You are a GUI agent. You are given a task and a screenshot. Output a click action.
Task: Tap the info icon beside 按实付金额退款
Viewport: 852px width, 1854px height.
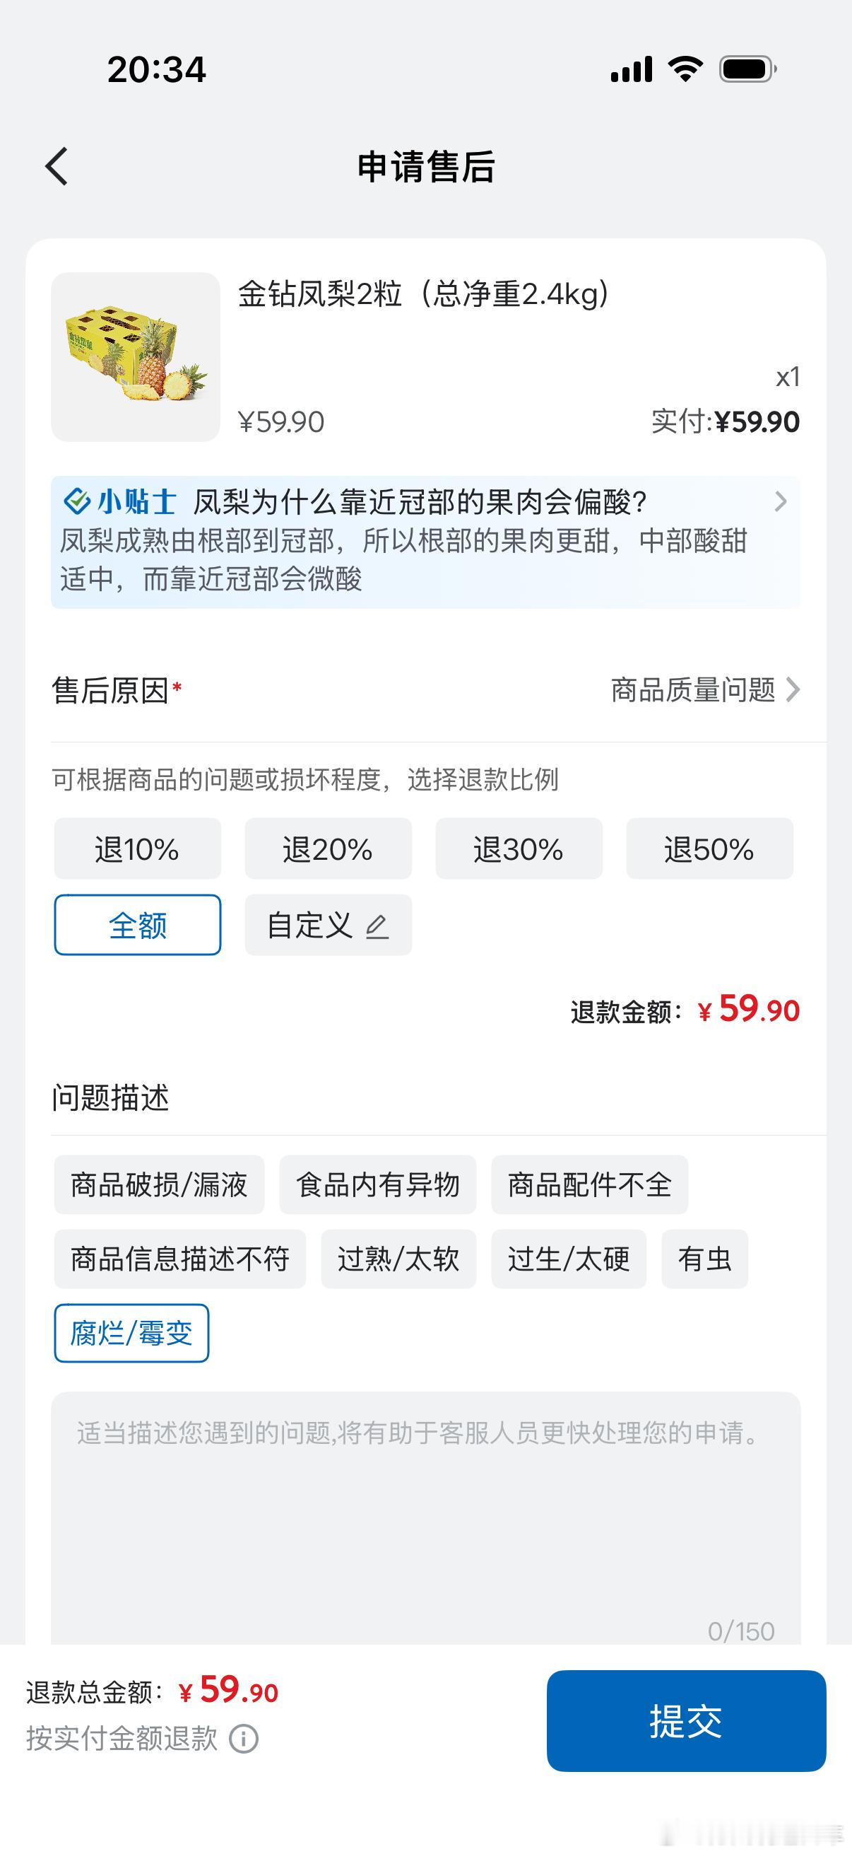244,1739
